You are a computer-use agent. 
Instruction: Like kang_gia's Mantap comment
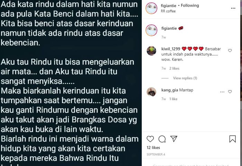pos(230,91)
